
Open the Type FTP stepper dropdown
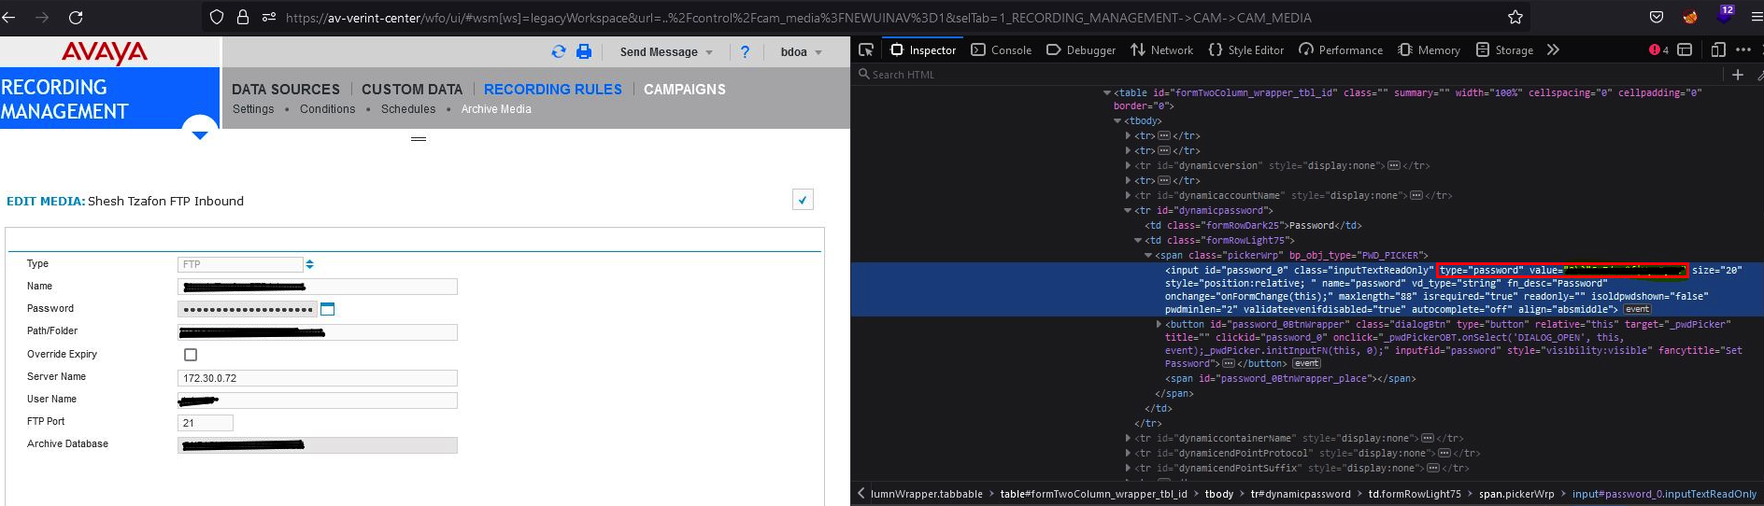pyautogui.click(x=309, y=264)
